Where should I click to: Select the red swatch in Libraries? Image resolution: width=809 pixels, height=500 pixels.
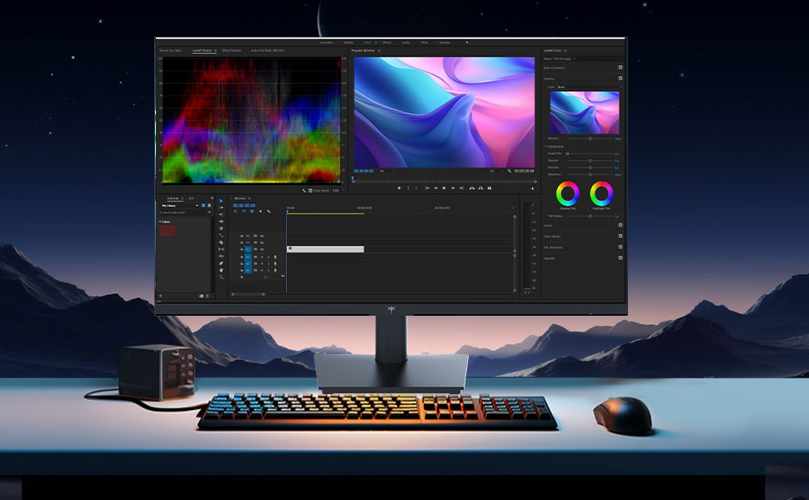pyautogui.click(x=168, y=230)
